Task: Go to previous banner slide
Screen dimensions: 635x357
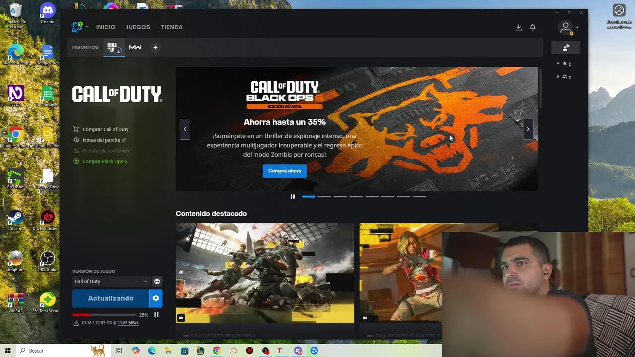Action: click(x=185, y=129)
